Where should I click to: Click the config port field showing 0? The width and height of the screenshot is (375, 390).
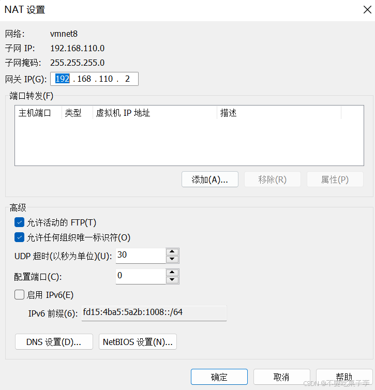(141, 276)
